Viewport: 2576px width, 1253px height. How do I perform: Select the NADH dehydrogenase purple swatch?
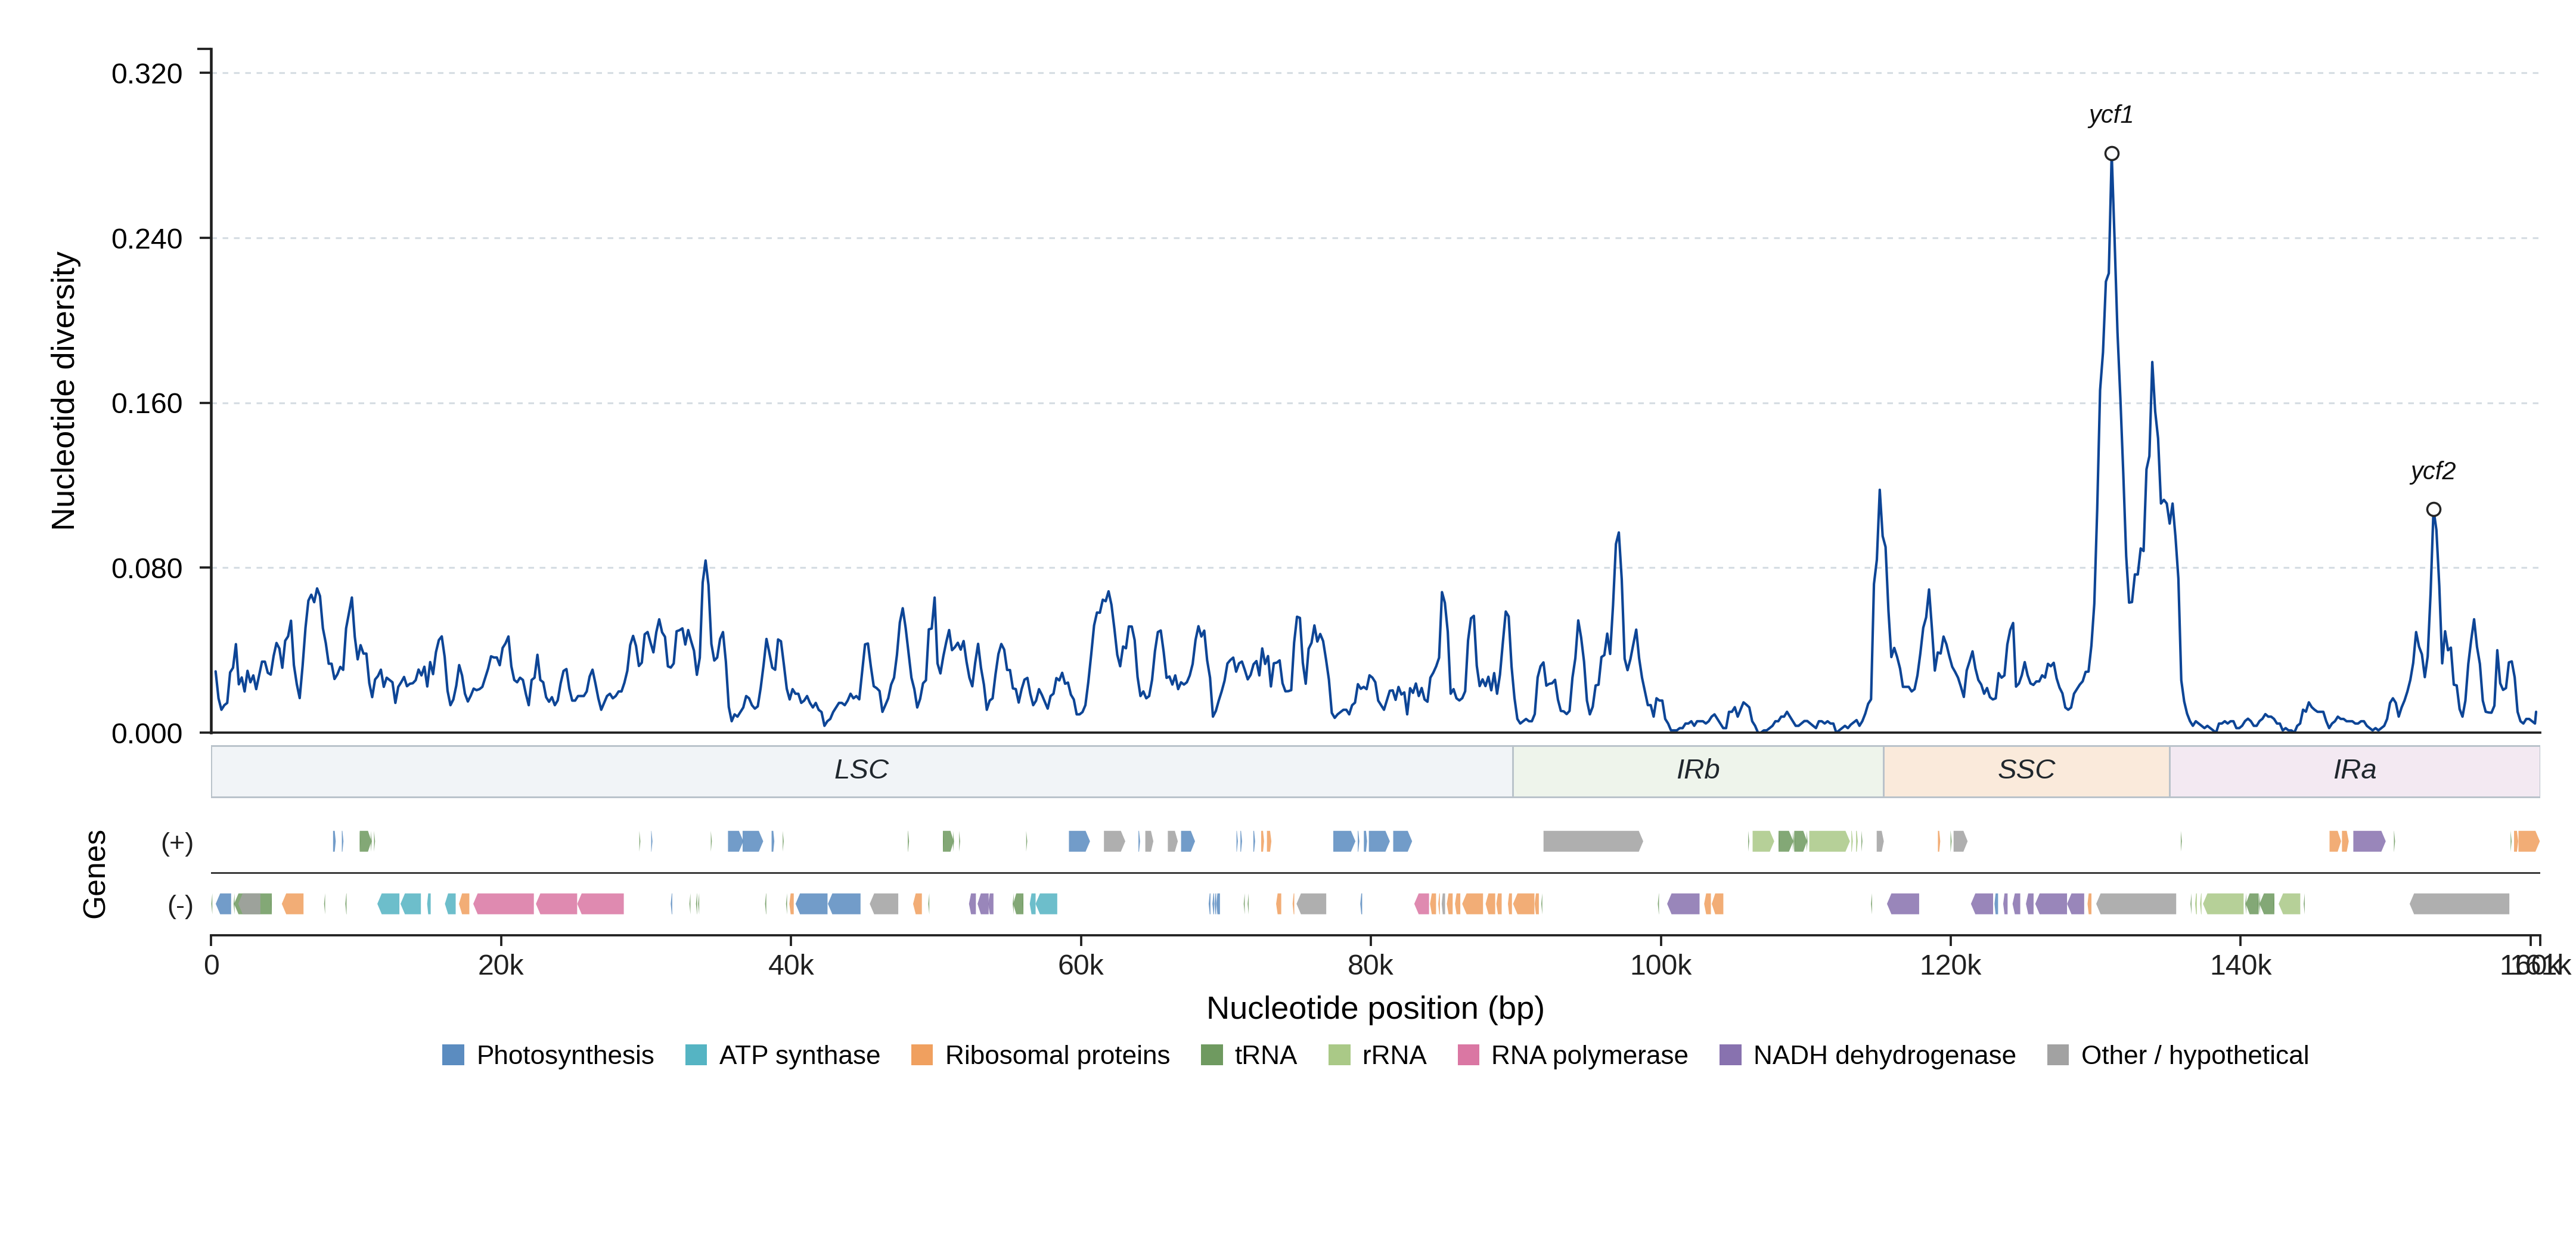1730,1055
